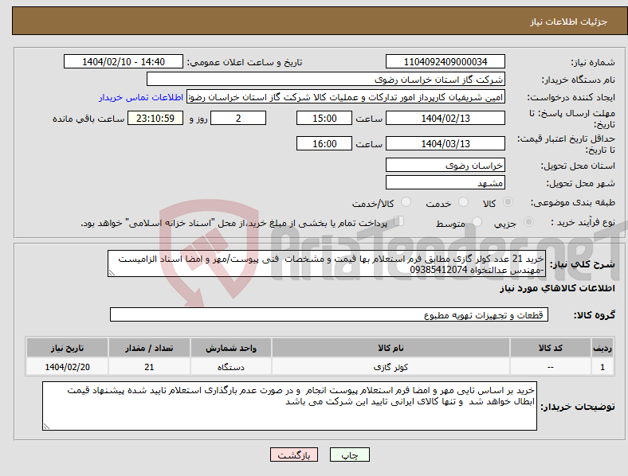Click the resize handle of buyer notes area

click(46, 427)
